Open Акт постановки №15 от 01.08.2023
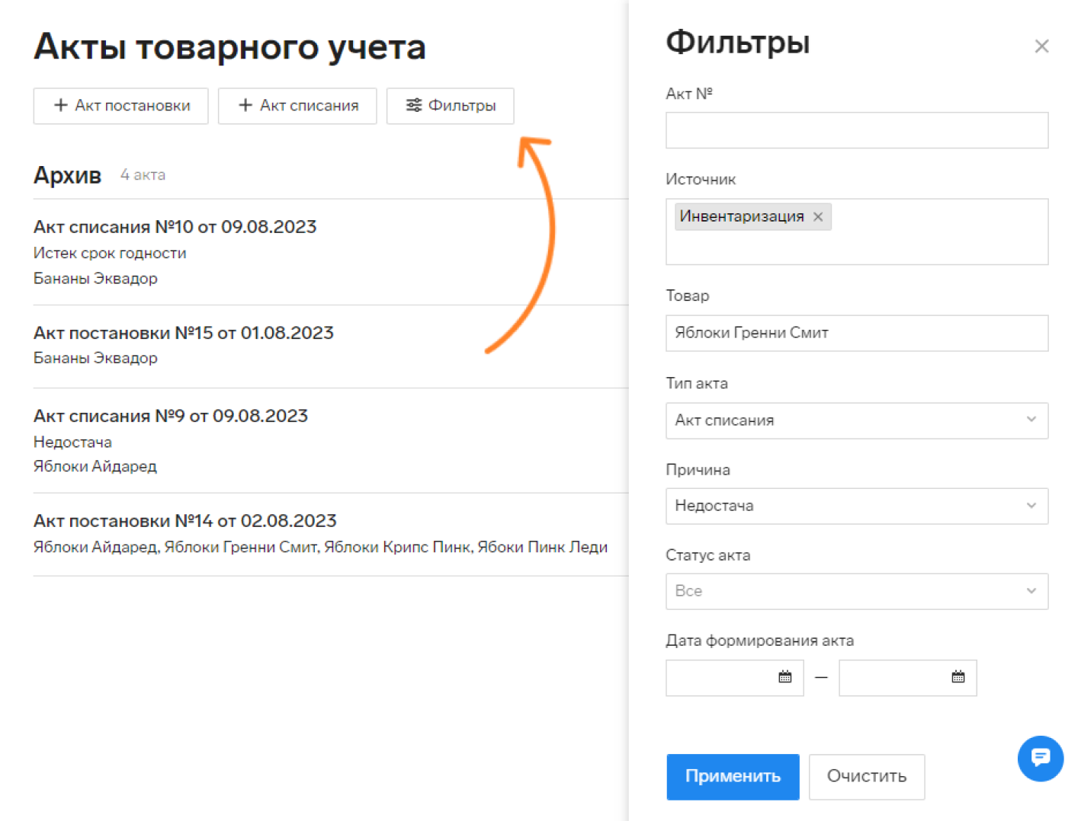This screenshot has height=821, width=1081. tap(183, 333)
